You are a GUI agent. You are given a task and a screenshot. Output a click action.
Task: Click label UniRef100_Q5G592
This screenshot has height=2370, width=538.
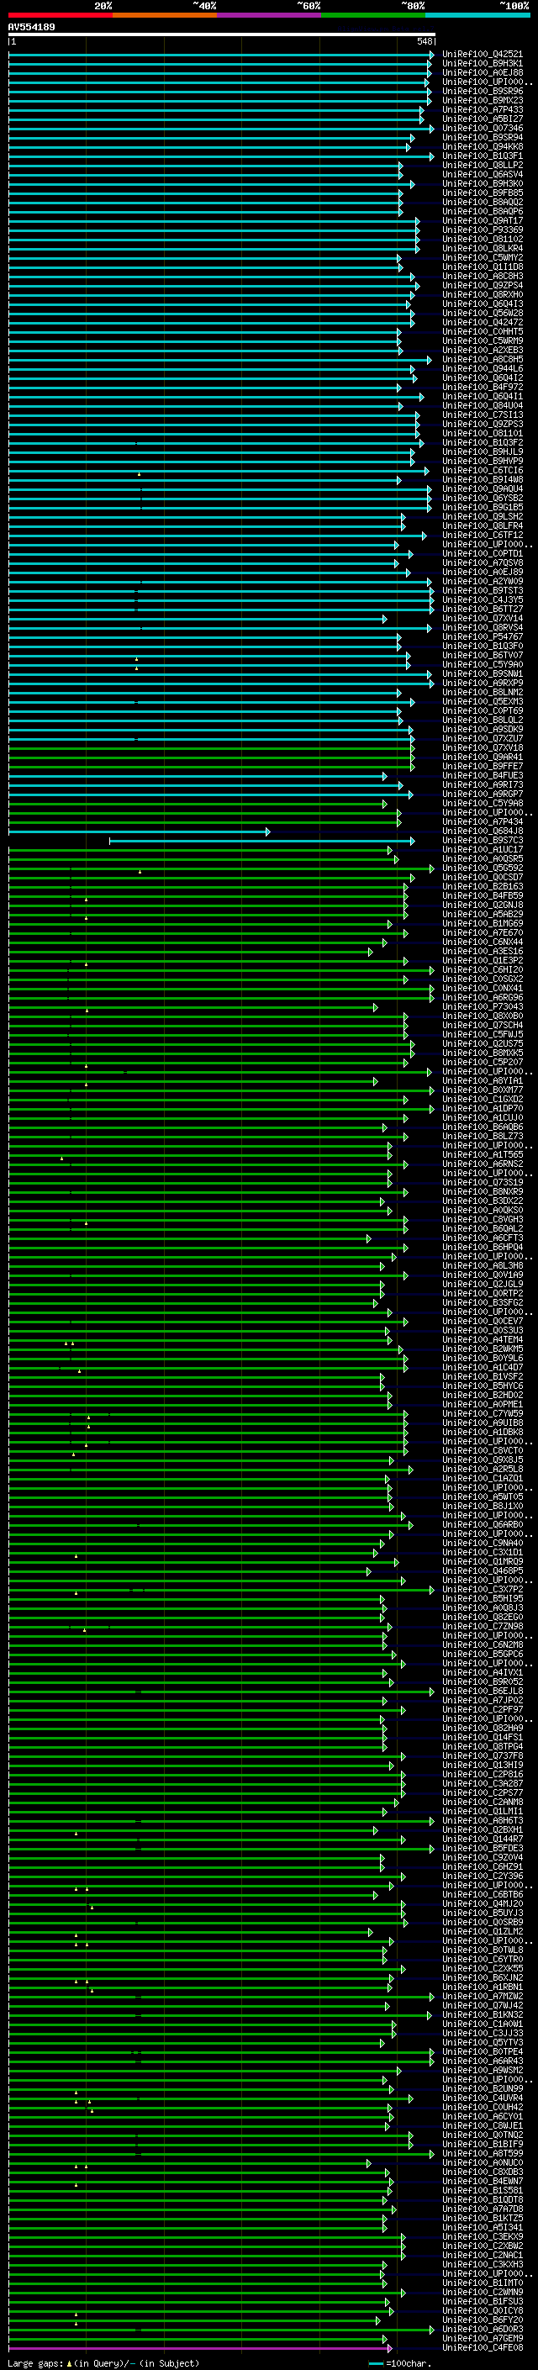(482, 868)
